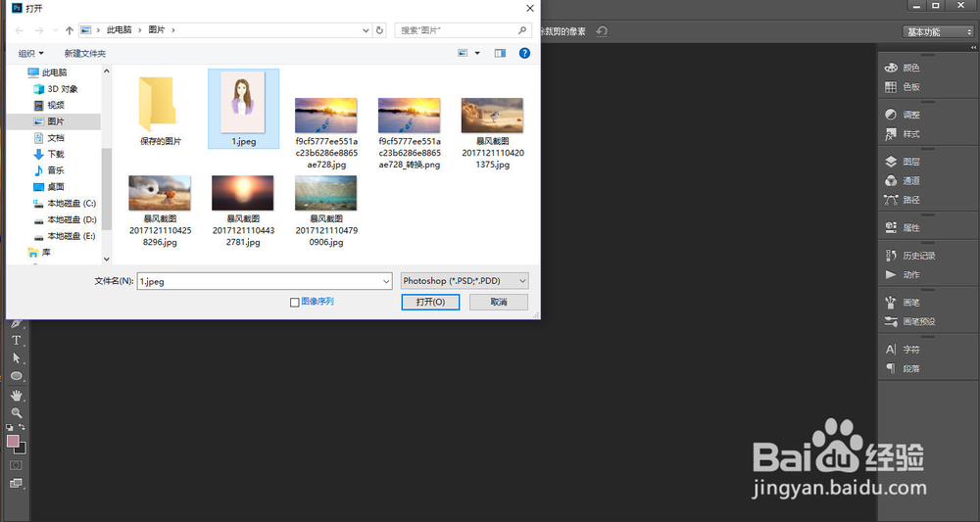Screen dimensions: 980x522
Task: Click 新建文件夹 new folder
Action: 85,54
